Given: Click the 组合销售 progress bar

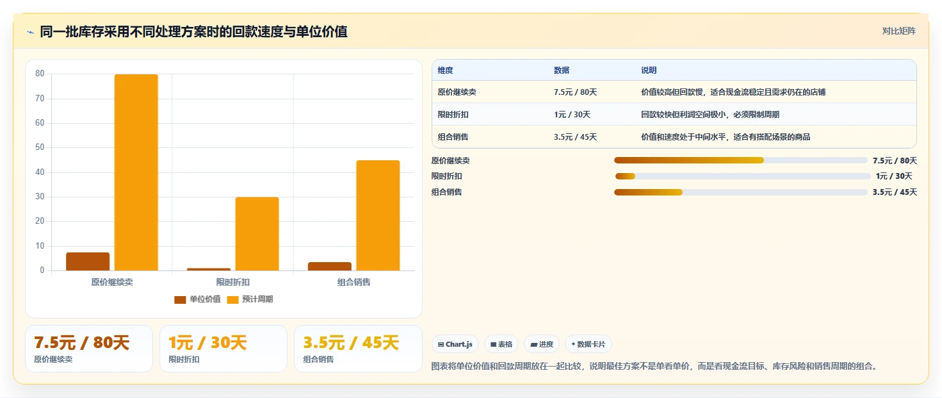Looking at the screenshot, I should point(740,192).
